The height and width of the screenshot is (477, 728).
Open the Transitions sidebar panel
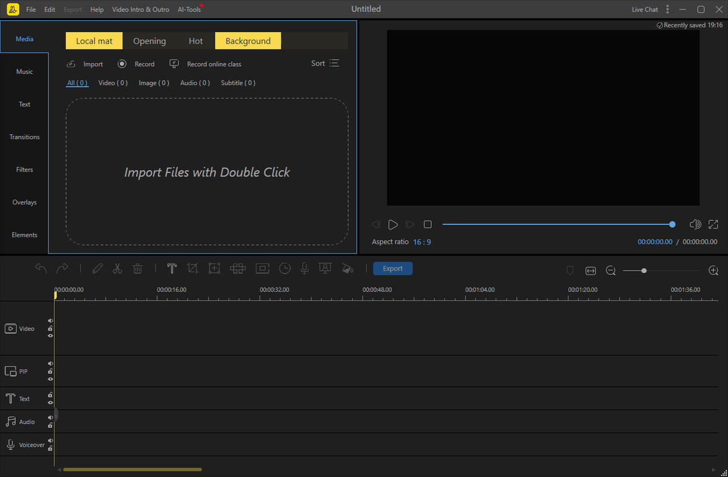click(x=24, y=137)
